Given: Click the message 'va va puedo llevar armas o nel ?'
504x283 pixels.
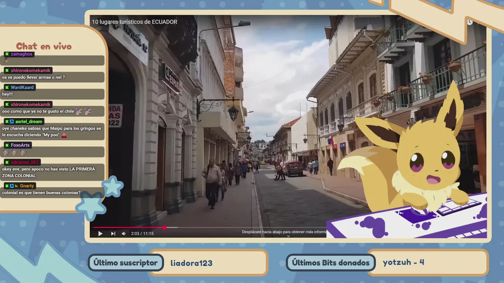Looking at the screenshot, I should click(x=33, y=77).
